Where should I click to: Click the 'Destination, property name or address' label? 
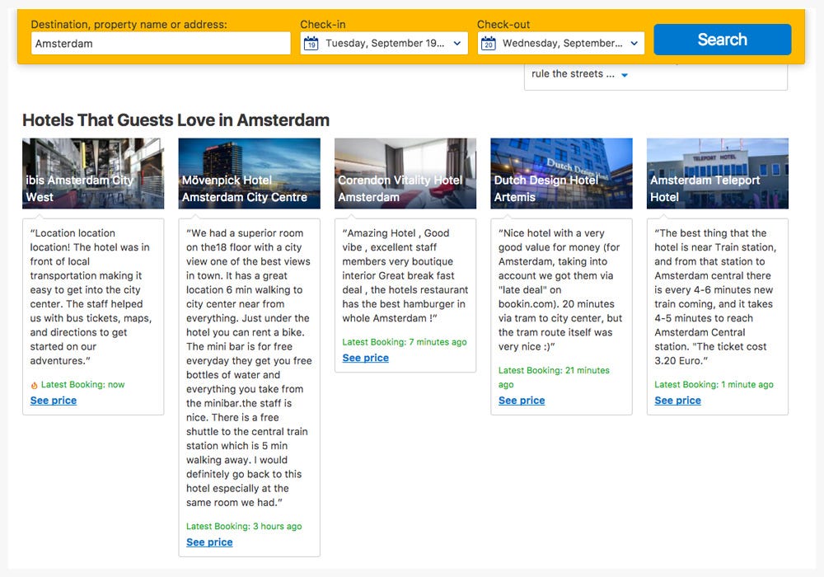pos(129,24)
